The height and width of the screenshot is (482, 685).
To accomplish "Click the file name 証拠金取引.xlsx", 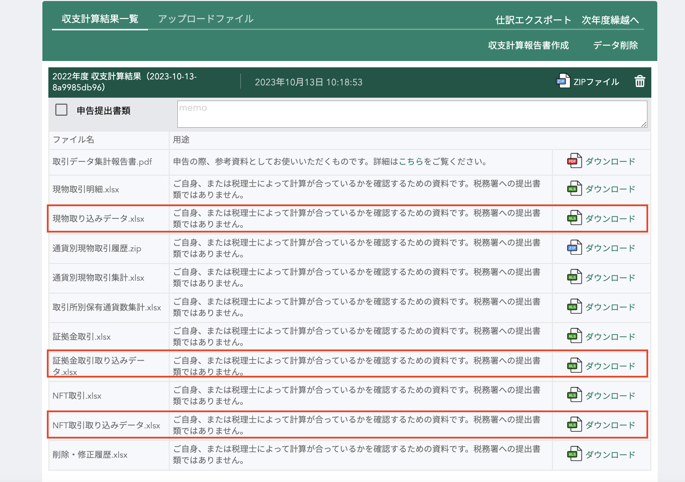I will point(81,337).
